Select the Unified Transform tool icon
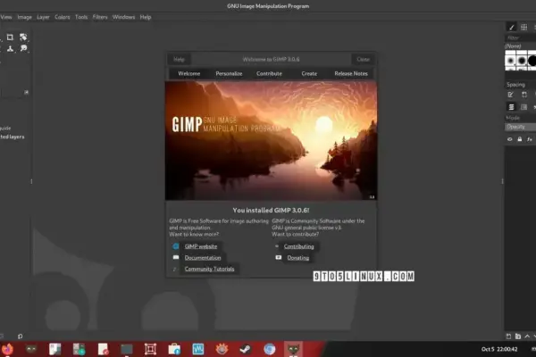The image size is (536, 357). (x=23, y=37)
